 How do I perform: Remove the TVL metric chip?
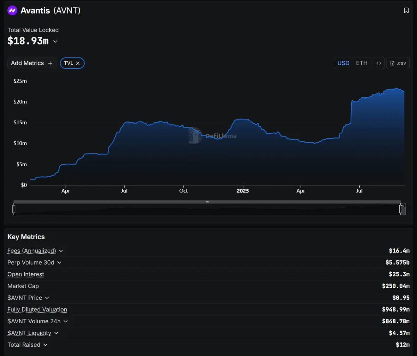click(x=78, y=63)
